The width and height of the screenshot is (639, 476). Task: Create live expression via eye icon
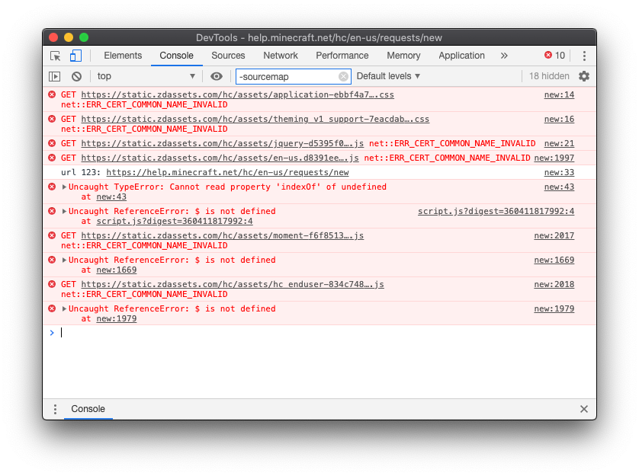[x=217, y=76]
